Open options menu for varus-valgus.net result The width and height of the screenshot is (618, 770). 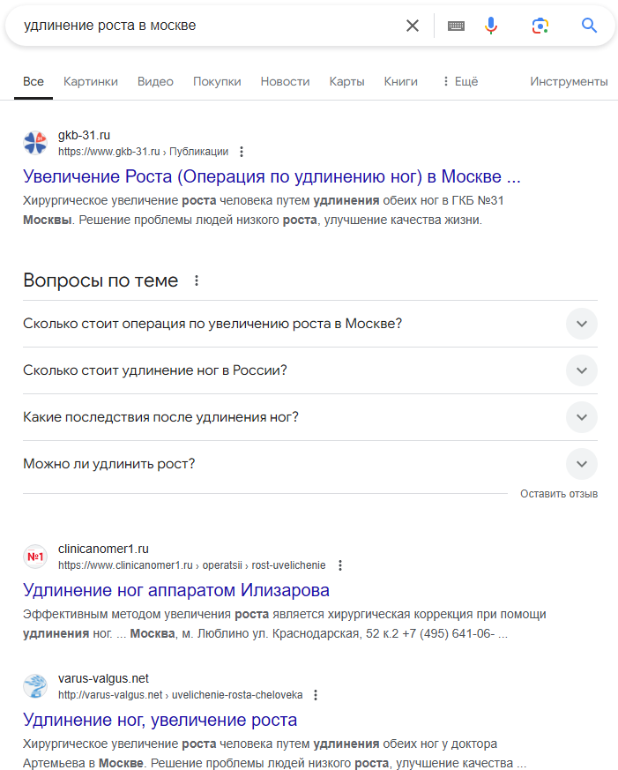tap(316, 695)
